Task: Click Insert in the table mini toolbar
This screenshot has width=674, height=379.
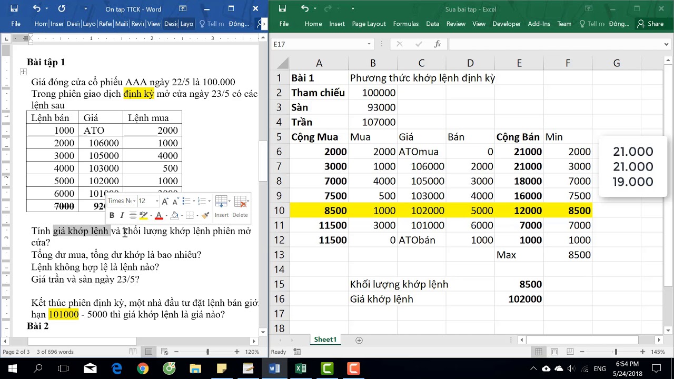Action: (222, 206)
